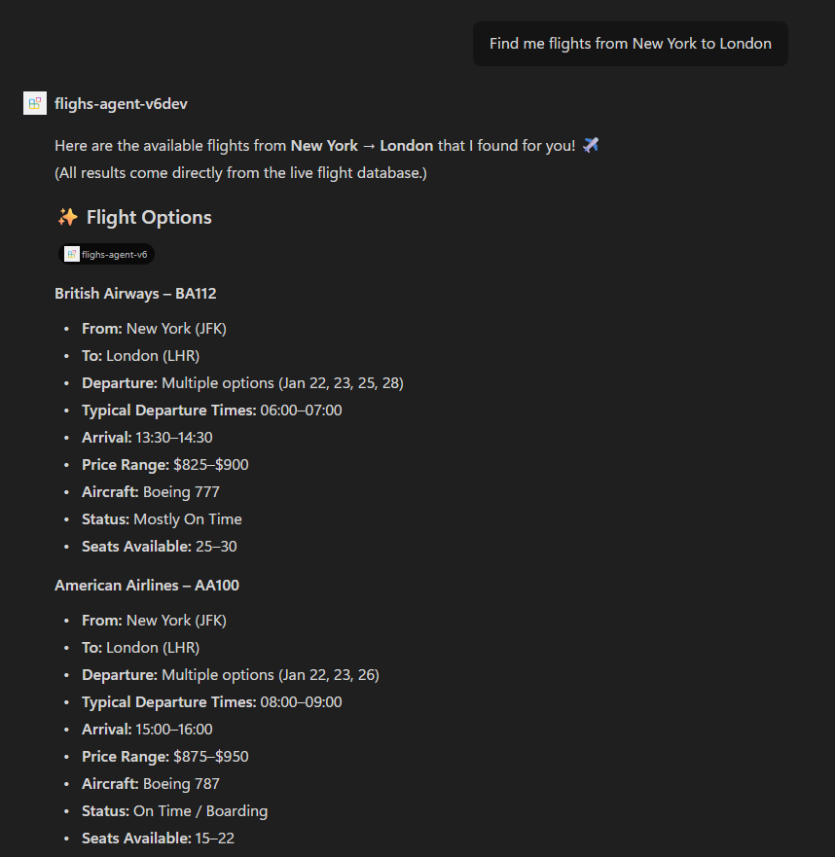Click the BA112 departure dates Jan 22, 23, 25, 28

pyautogui.click(x=341, y=382)
